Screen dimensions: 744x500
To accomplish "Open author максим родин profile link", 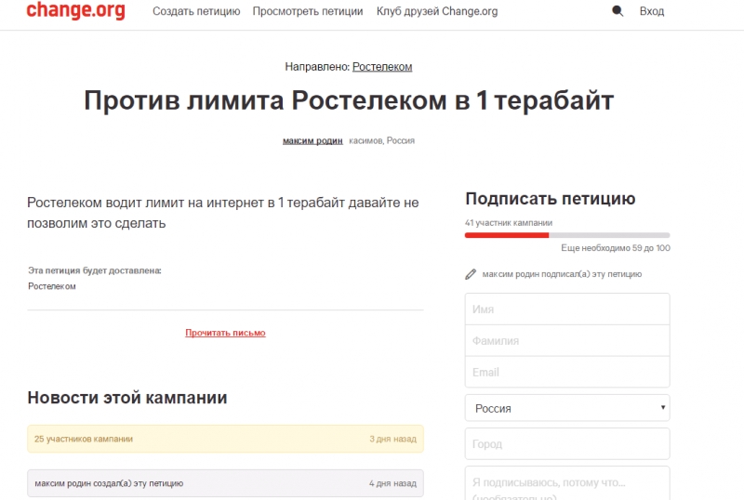I will pyautogui.click(x=312, y=141).
